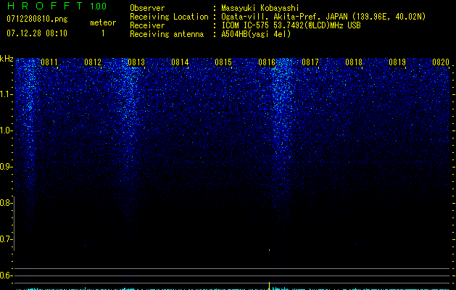The height and width of the screenshot is (290, 456).
Task: Click the yellow meteor spike after 0816
Action: click(x=269, y=286)
